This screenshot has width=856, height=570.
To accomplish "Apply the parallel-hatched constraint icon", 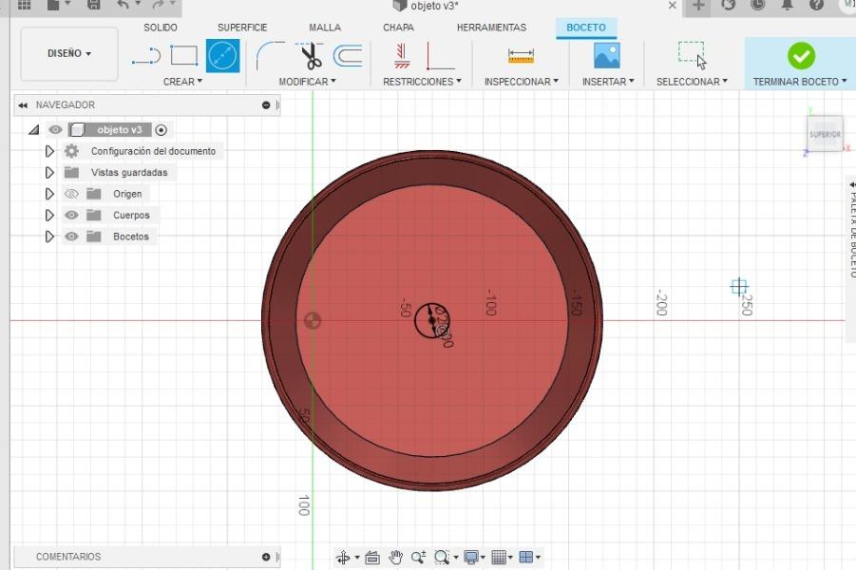I will (x=402, y=56).
